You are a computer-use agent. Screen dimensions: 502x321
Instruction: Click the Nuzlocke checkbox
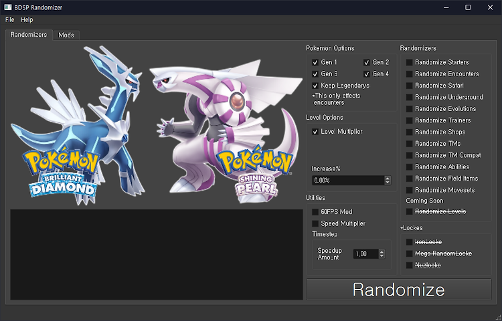pos(409,265)
